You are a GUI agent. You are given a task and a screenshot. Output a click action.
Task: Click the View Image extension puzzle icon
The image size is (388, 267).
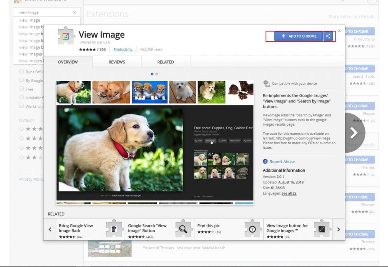[x=67, y=36]
